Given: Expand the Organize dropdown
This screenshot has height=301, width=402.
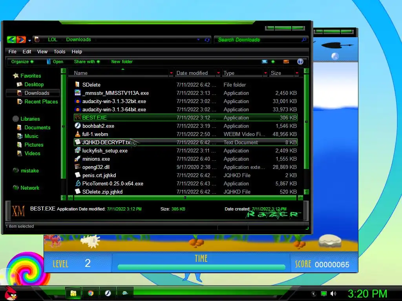Looking at the screenshot, I should click(22, 62).
